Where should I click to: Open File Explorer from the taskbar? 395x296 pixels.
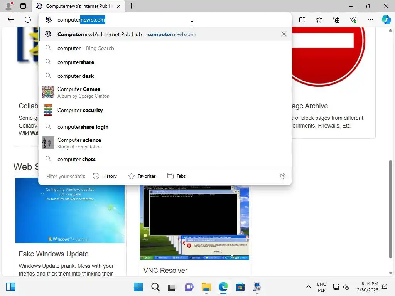coord(206,287)
